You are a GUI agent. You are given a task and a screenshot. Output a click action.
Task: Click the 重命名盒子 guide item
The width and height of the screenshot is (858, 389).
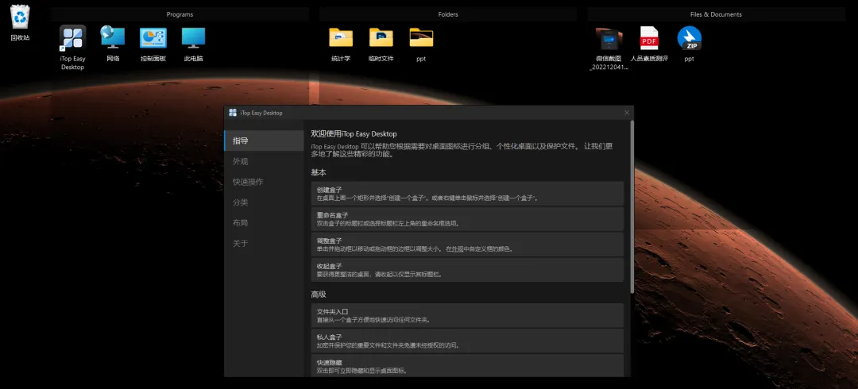coord(467,219)
